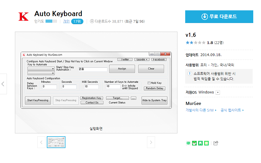Click the Seconds delay input field

point(69,87)
